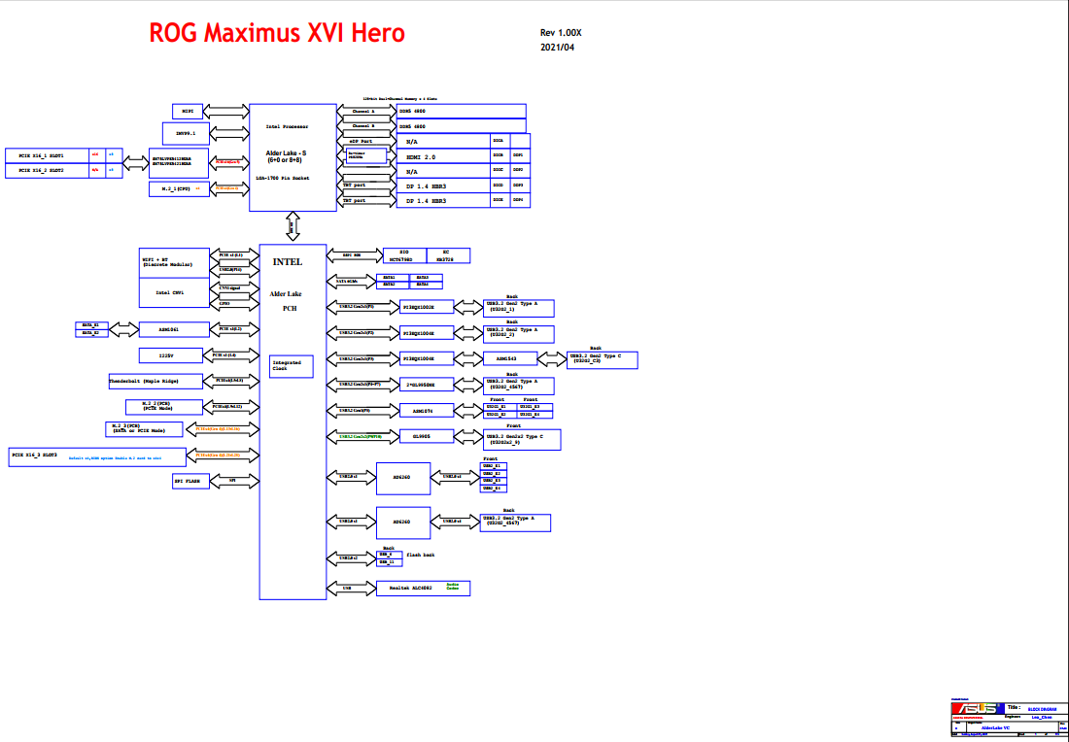The width and height of the screenshot is (1069, 742).
Task: Click the "eDP Port" arrow label
Action: pos(360,141)
